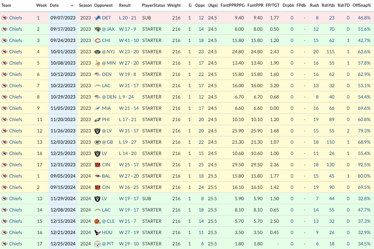Click the Steelers logo beside @ PIT
This screenshot has height=249, width=374.
97,244
